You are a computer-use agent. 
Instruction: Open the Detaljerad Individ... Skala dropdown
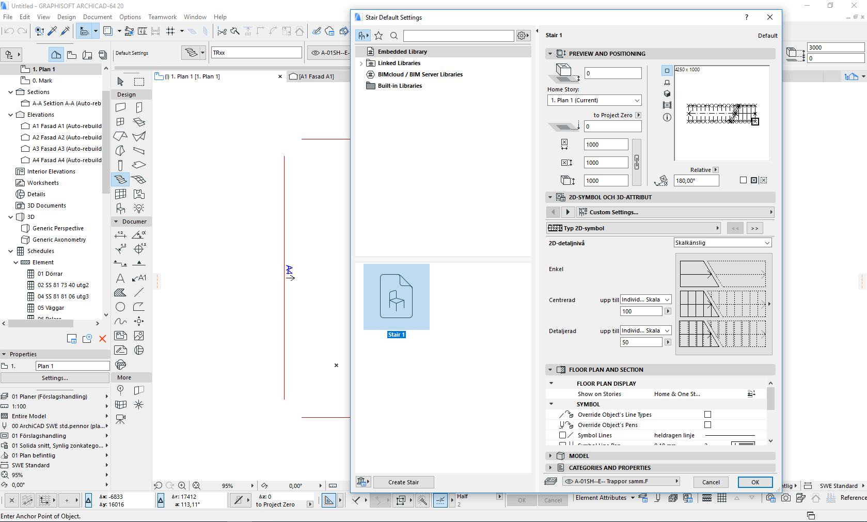[x=645, y=330]
